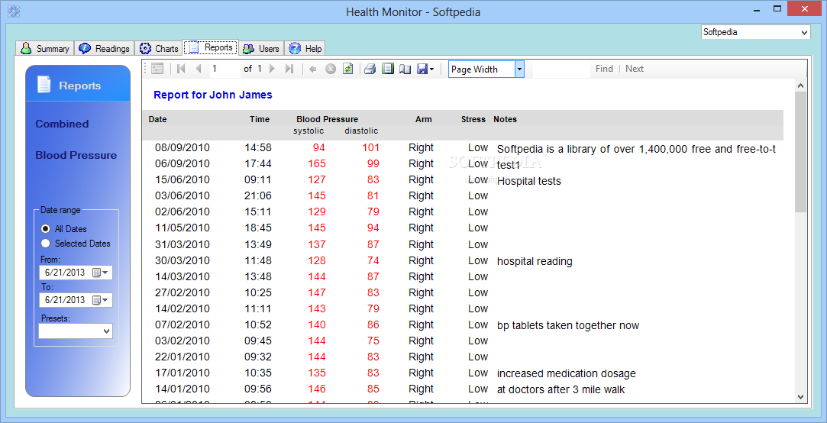Click the Health Monitor app icon in title bar
This screenshot has height=423, width=827.
15,11
